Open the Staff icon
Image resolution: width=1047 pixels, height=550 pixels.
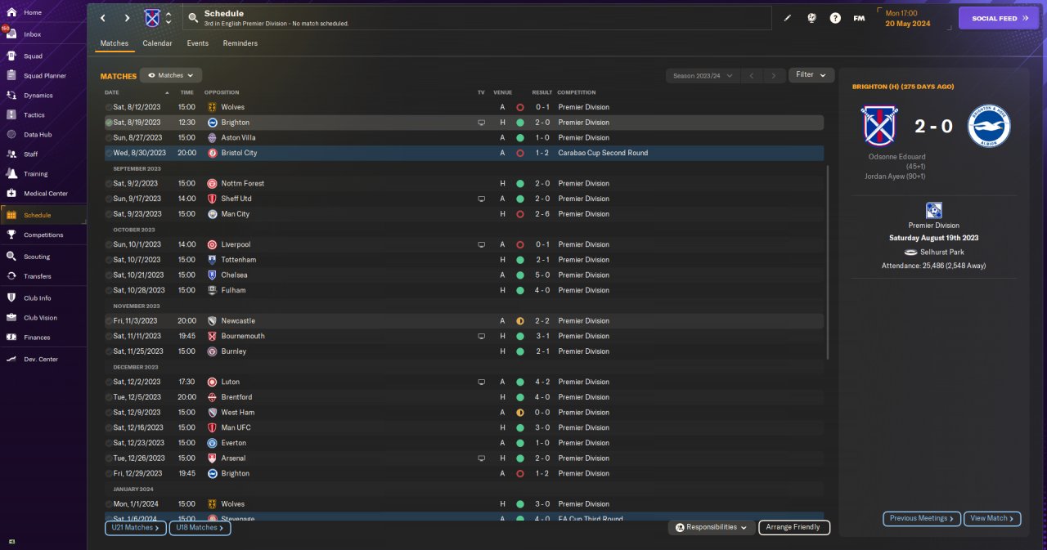(11, 154)
